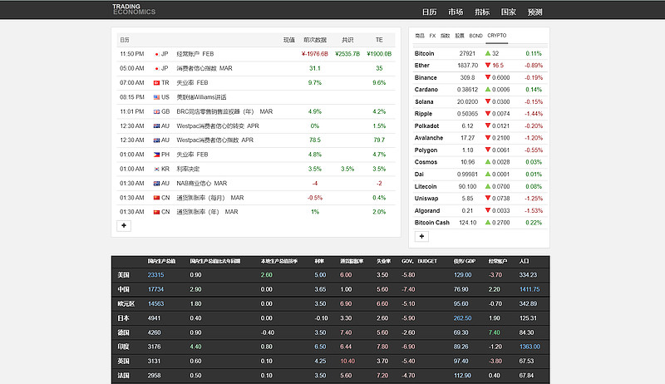Open the Polkadot quote link

[426, 126]
